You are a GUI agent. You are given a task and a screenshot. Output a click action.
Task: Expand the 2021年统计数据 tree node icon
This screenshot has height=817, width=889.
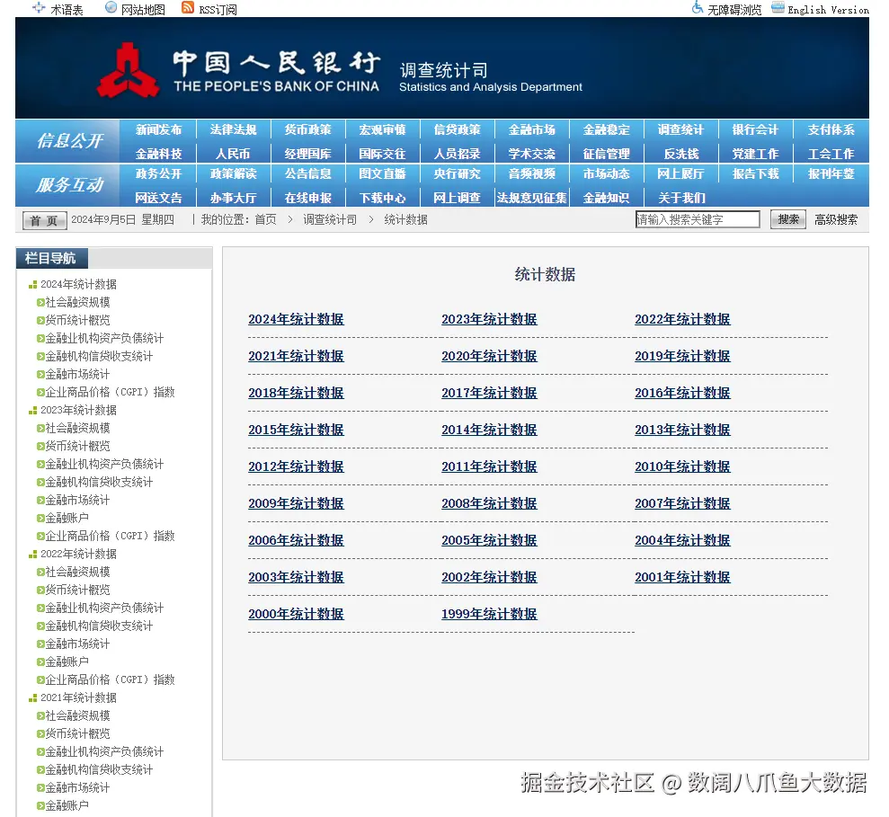click(33, 698)
